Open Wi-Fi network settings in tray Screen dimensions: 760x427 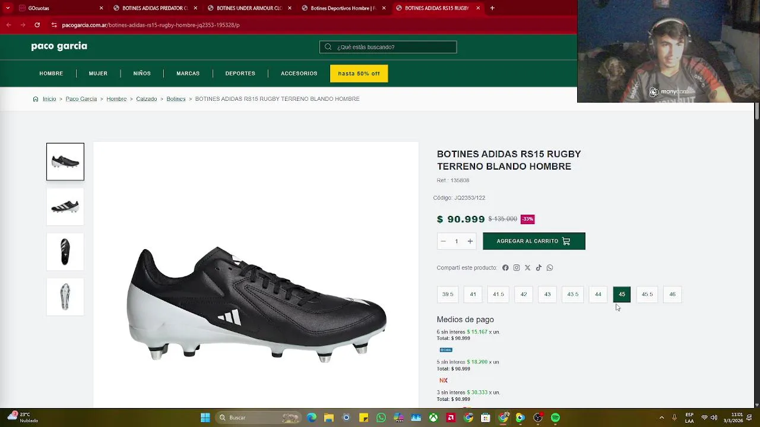coord(705,418)
